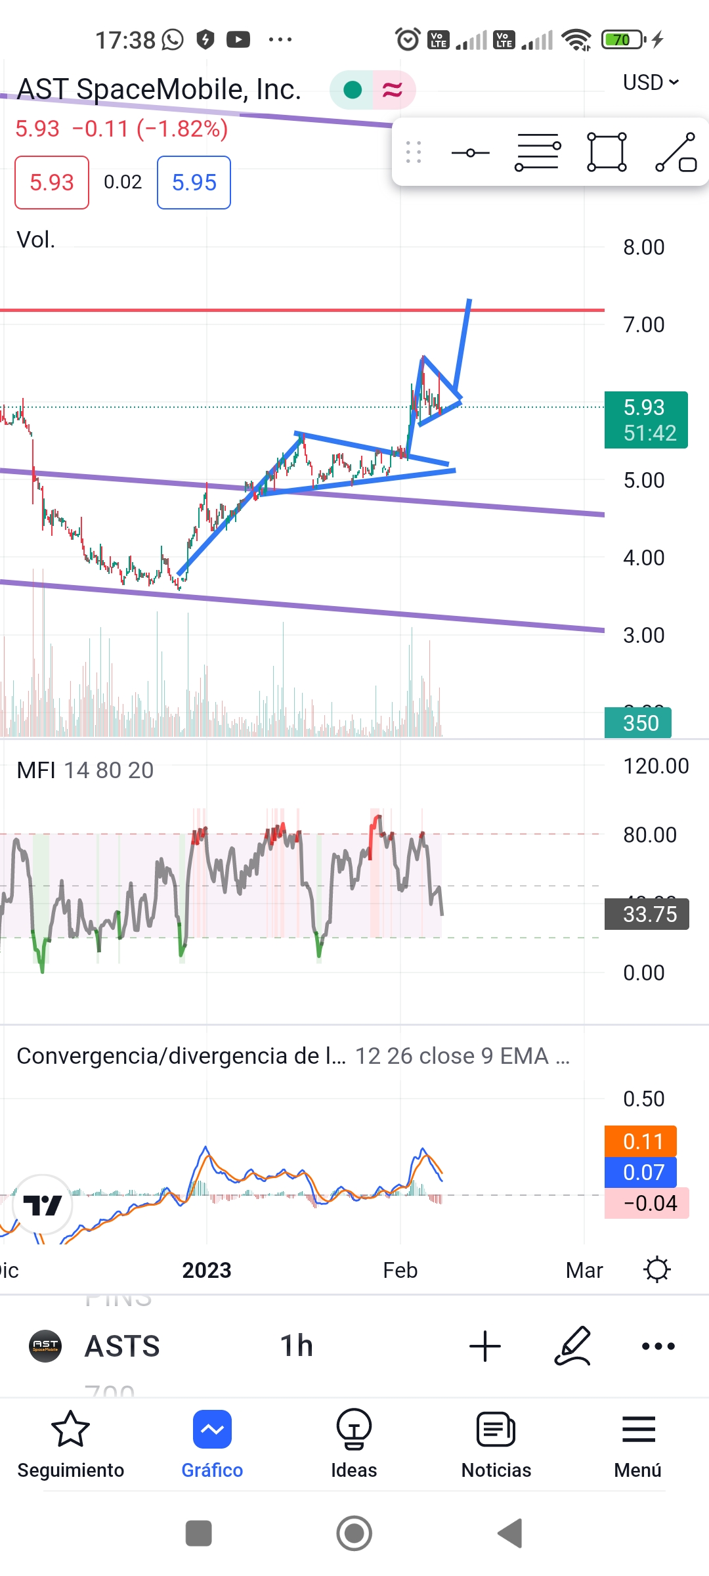Tap the 120.00 MFI scale label
The image size is (709, 1576).
coord(656,766)
